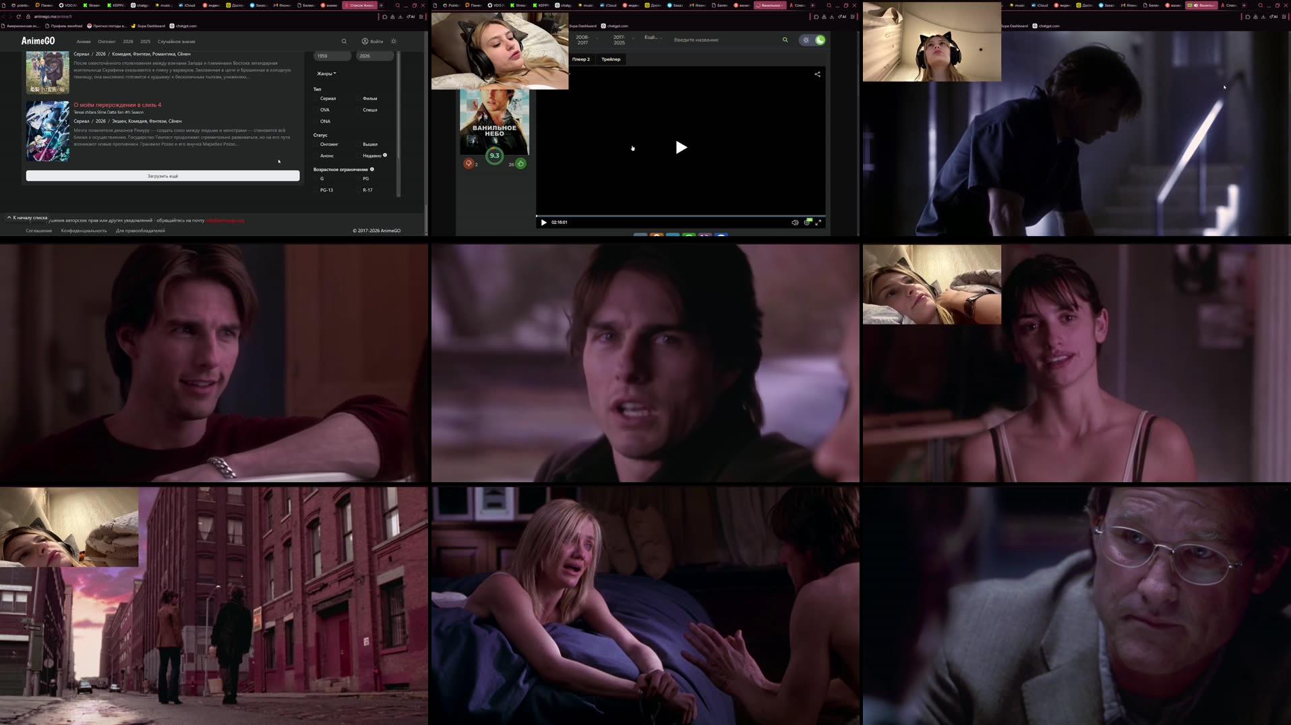Check the Сериал type checkbox
Screen dimensions: 1291x725
[x=316, y=98]
